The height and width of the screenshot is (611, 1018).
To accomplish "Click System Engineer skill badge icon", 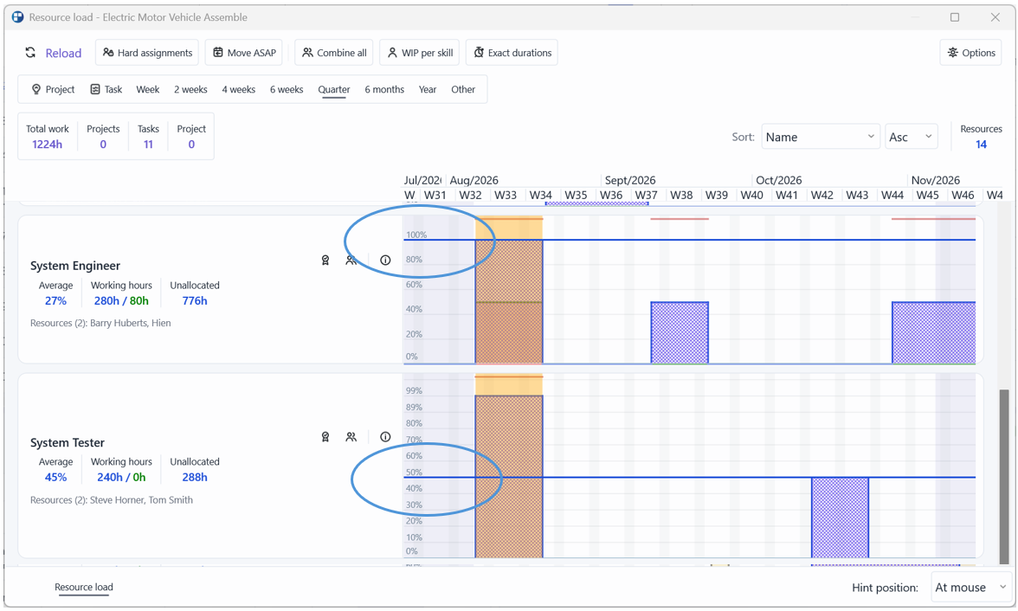I will 325,260.
